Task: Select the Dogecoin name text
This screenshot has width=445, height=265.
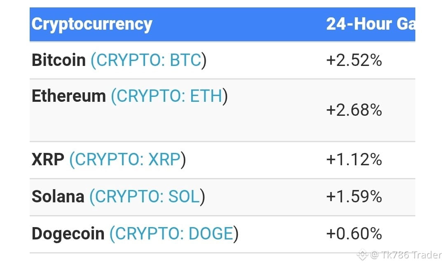Action: click(68, 234)
